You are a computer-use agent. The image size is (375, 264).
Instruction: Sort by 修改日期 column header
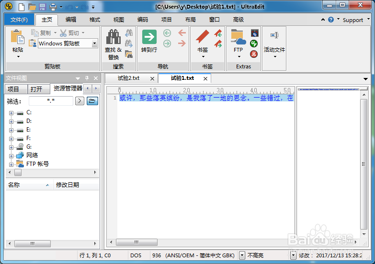click(76, 185)
